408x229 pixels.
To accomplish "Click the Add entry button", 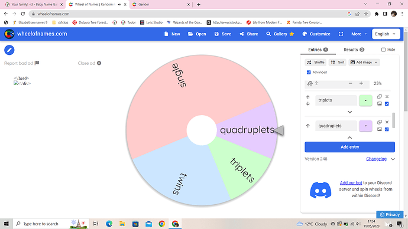I will point(349,147).
